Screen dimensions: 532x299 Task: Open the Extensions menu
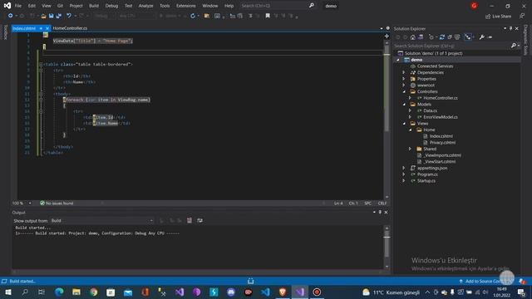pyautogui.click(x=186, y=6)
